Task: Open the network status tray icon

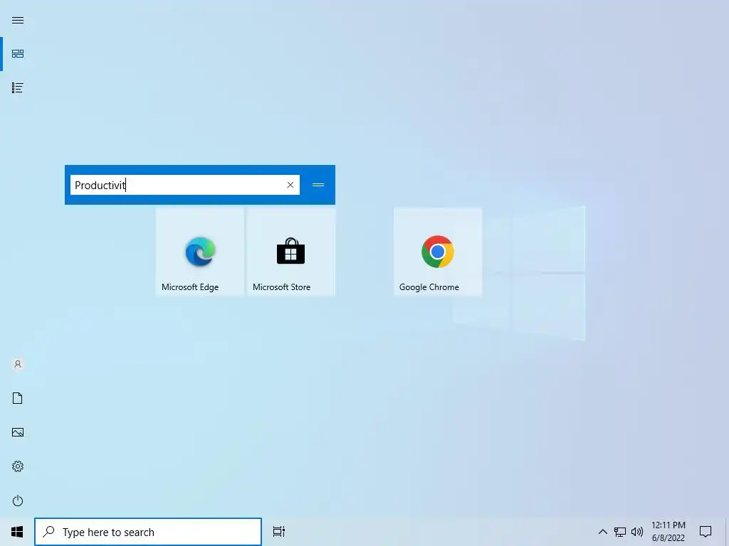Action: coord(620,532)
